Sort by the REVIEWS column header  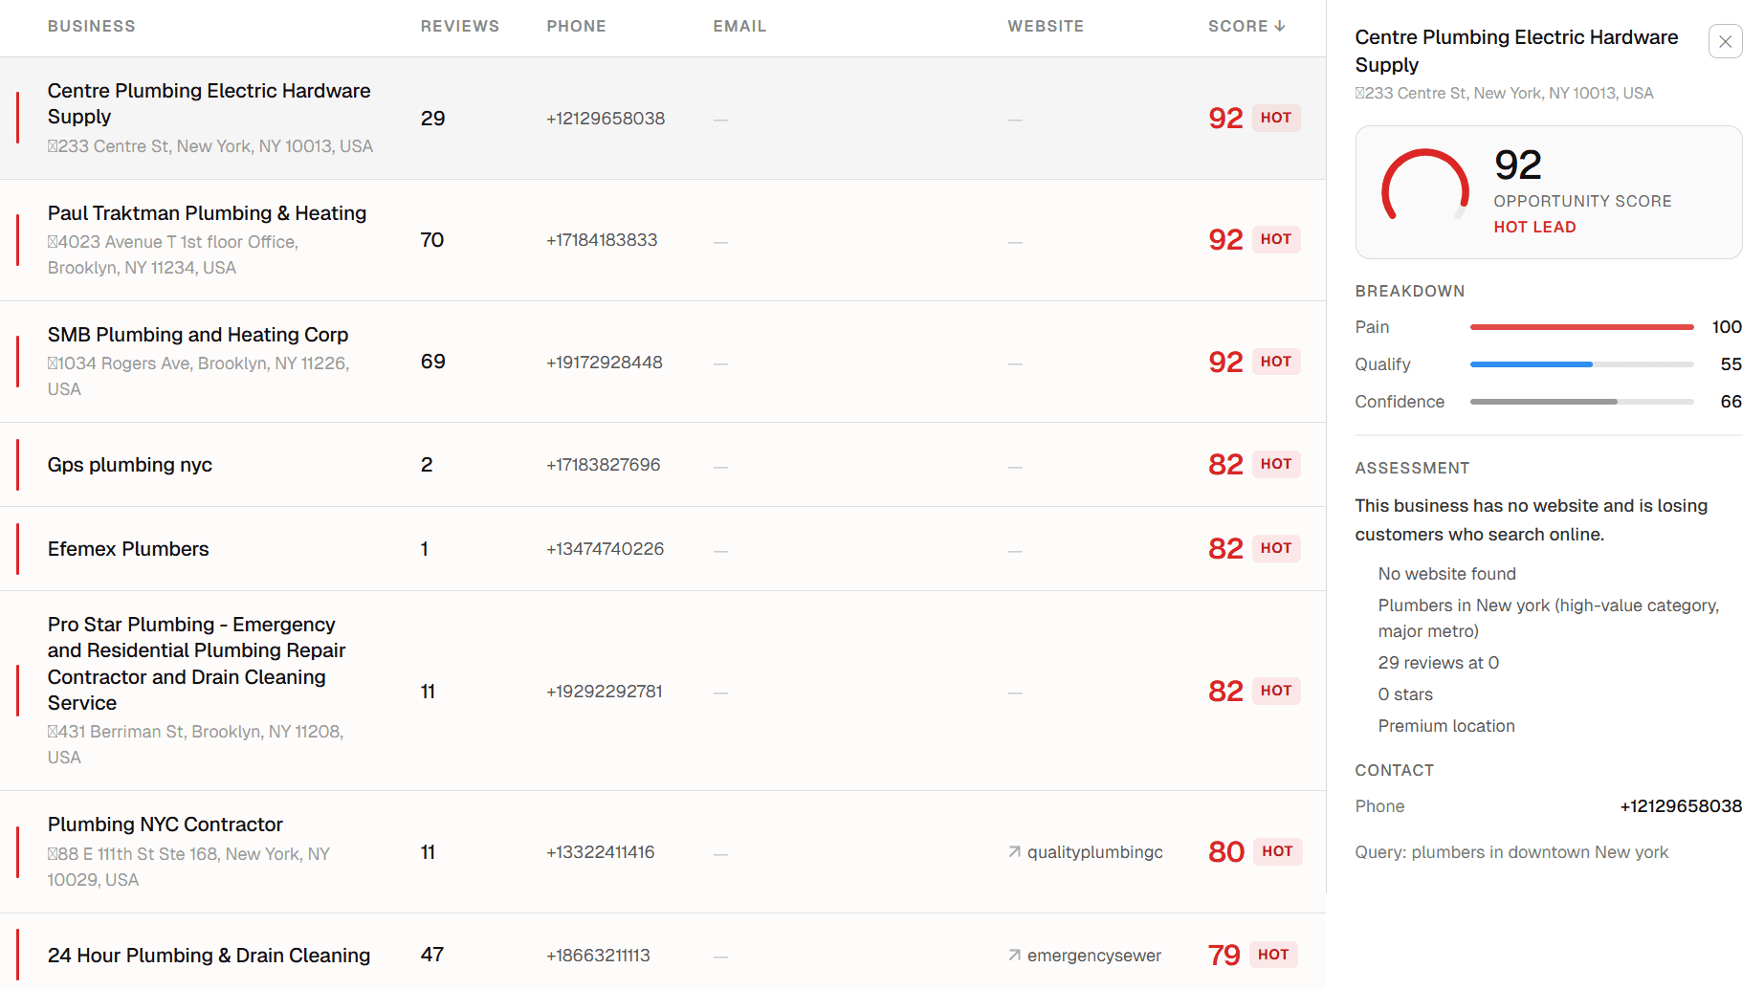[459, 26]
